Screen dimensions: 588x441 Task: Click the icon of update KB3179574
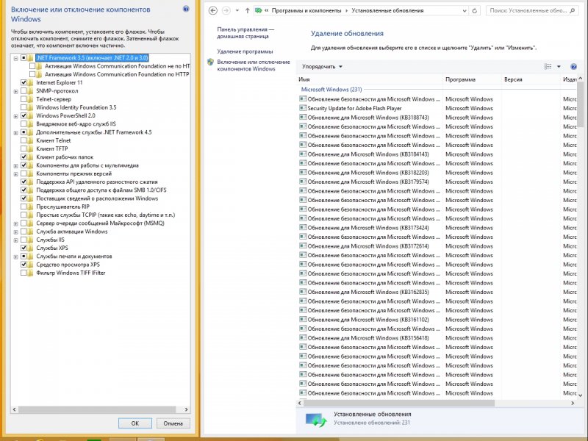303,182
